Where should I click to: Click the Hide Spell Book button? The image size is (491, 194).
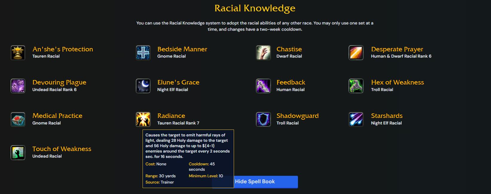tap(255, 182)
